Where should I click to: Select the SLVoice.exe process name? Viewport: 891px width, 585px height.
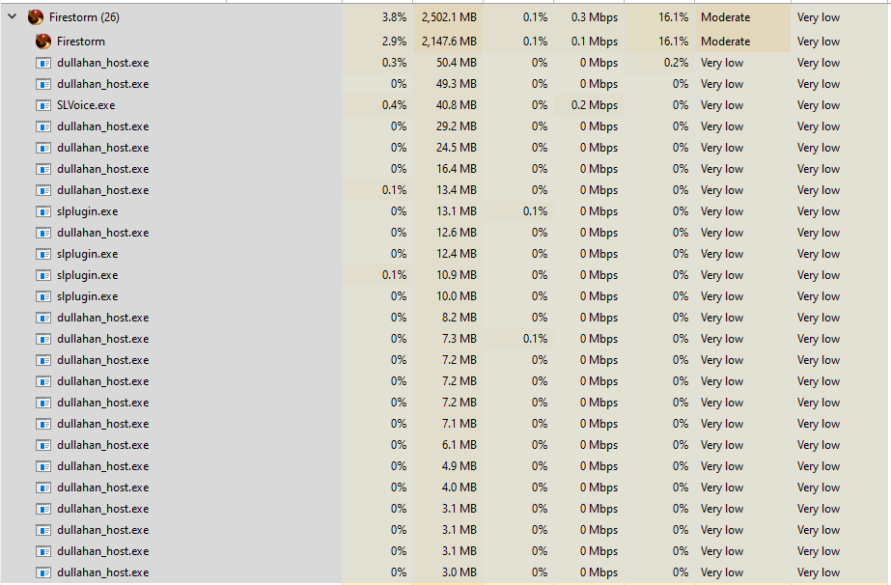point(86,105)
